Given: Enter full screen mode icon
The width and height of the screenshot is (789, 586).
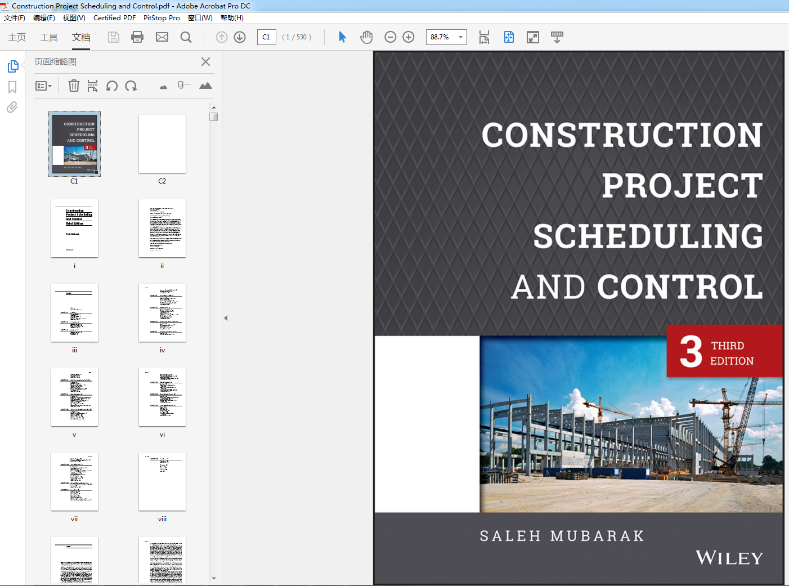Looking at the screenshot, I should click(x=533, y=37).
